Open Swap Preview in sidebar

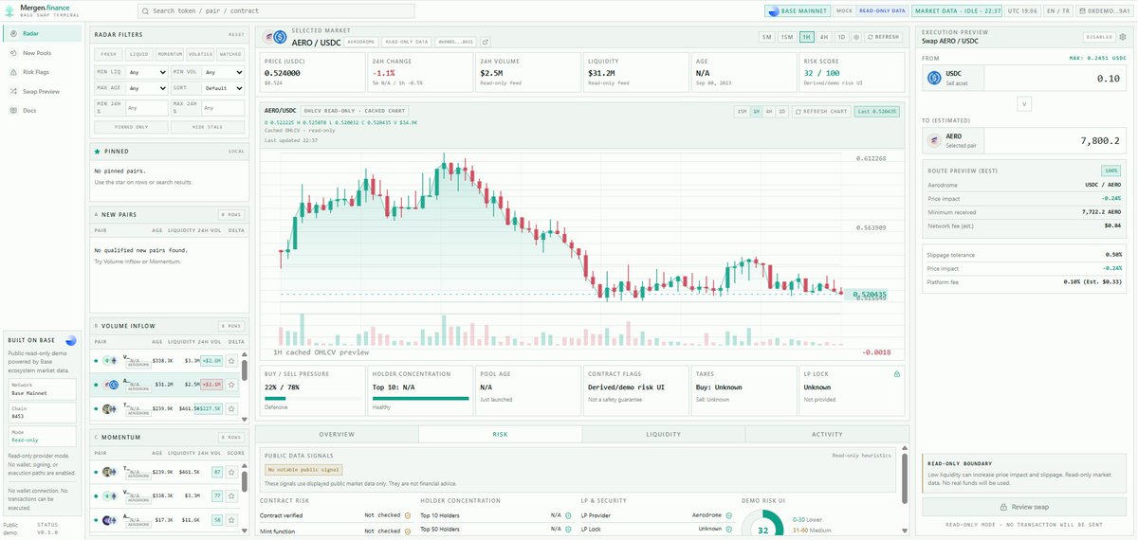point(42,92)
